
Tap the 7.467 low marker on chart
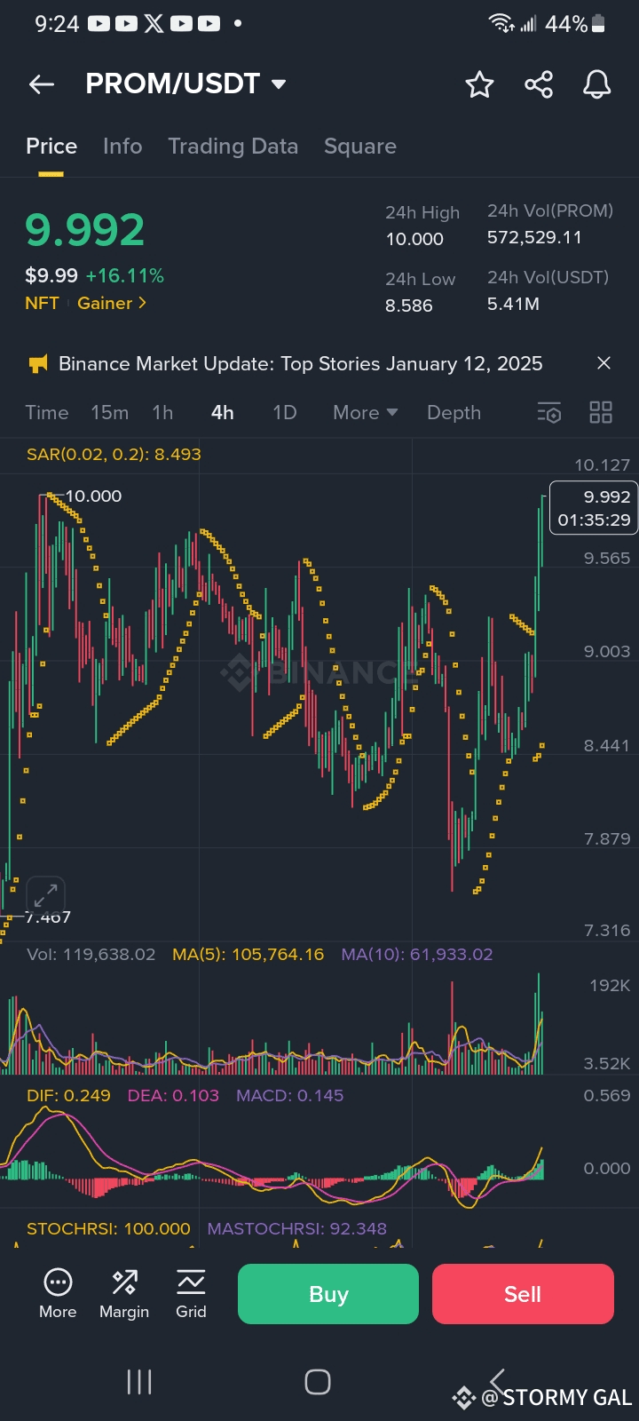(48, 917)
